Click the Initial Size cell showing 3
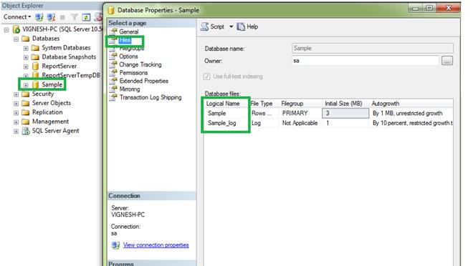This screenshot has width=473, height=266. (x=345, y=113)
